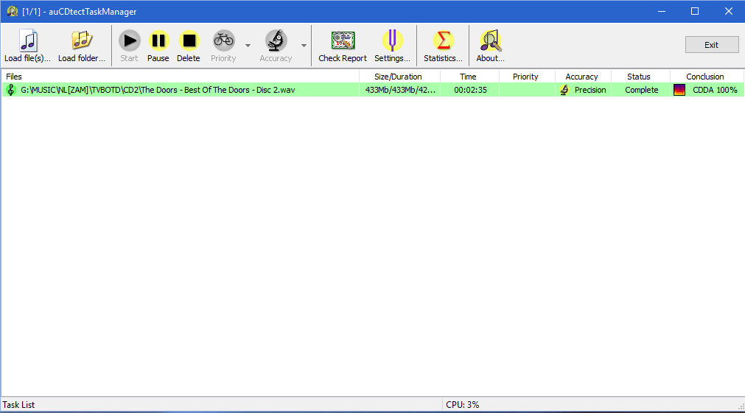Sort by the Size/Duration column header
The image size is (745, 413).
(399, 77)
